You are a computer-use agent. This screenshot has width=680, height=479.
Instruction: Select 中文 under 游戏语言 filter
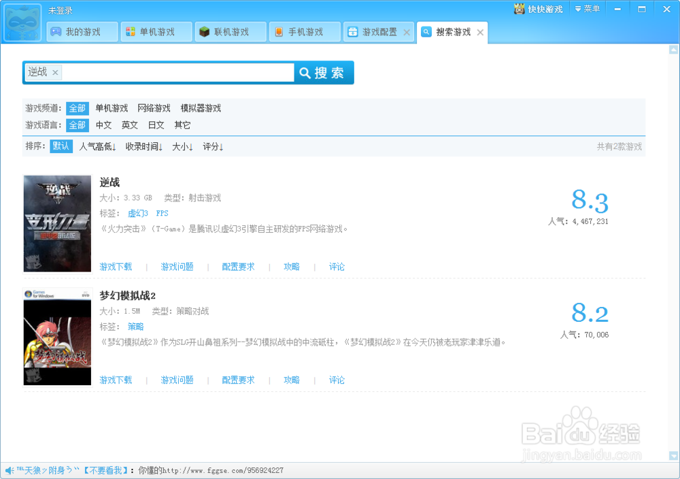[x=103, y=125]
